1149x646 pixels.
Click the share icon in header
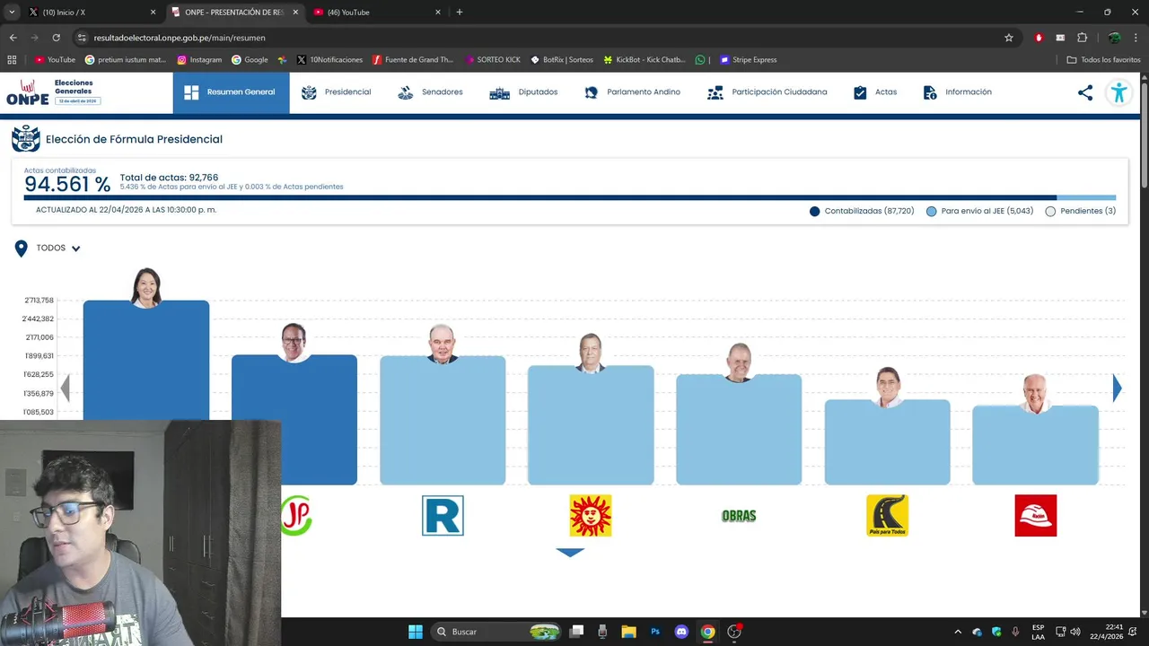click(1085, 92)
